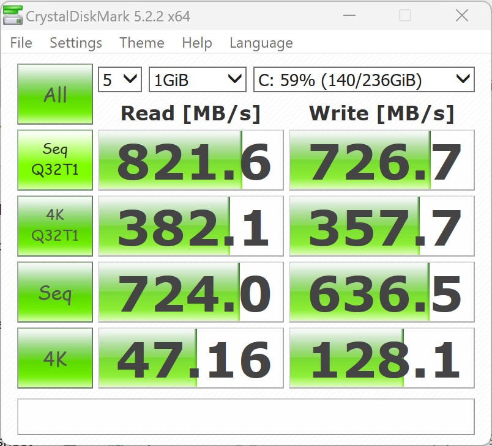Expand the test size dropdown showing 1GiB
This screenshot has height=446, width=492.
pos(198,79)
